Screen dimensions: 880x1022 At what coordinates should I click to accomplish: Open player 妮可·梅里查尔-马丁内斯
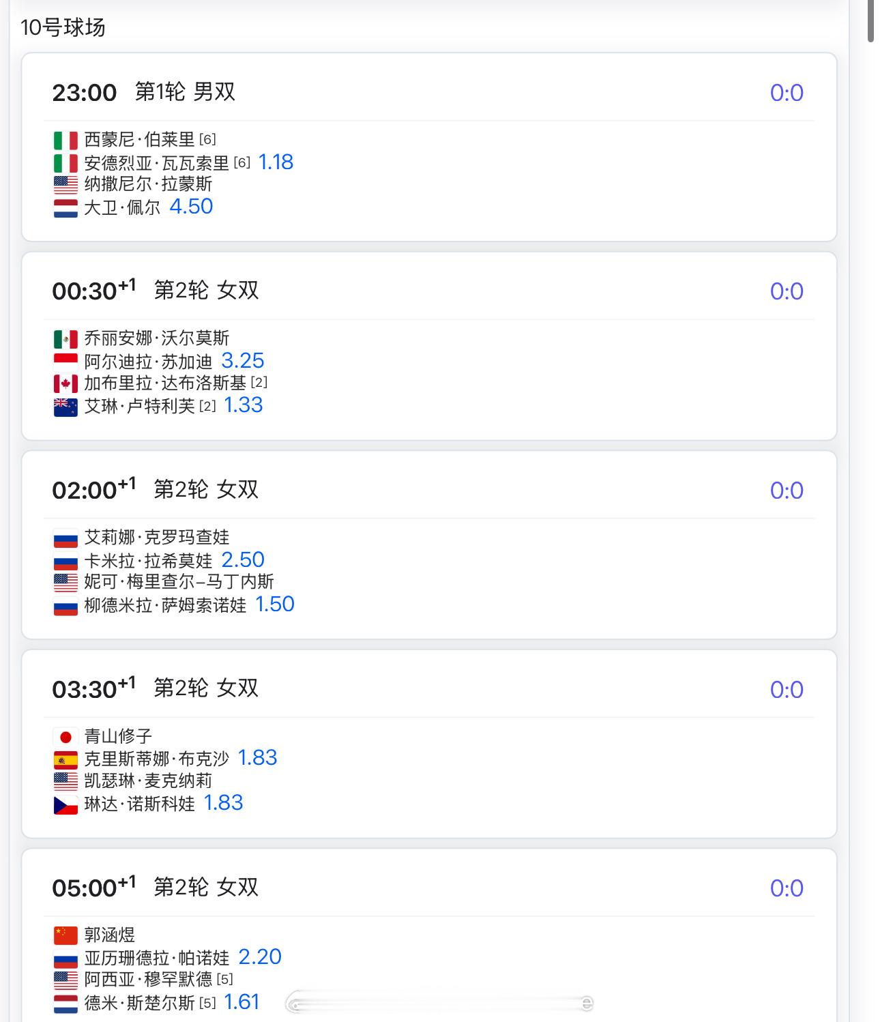pos(179,581)
